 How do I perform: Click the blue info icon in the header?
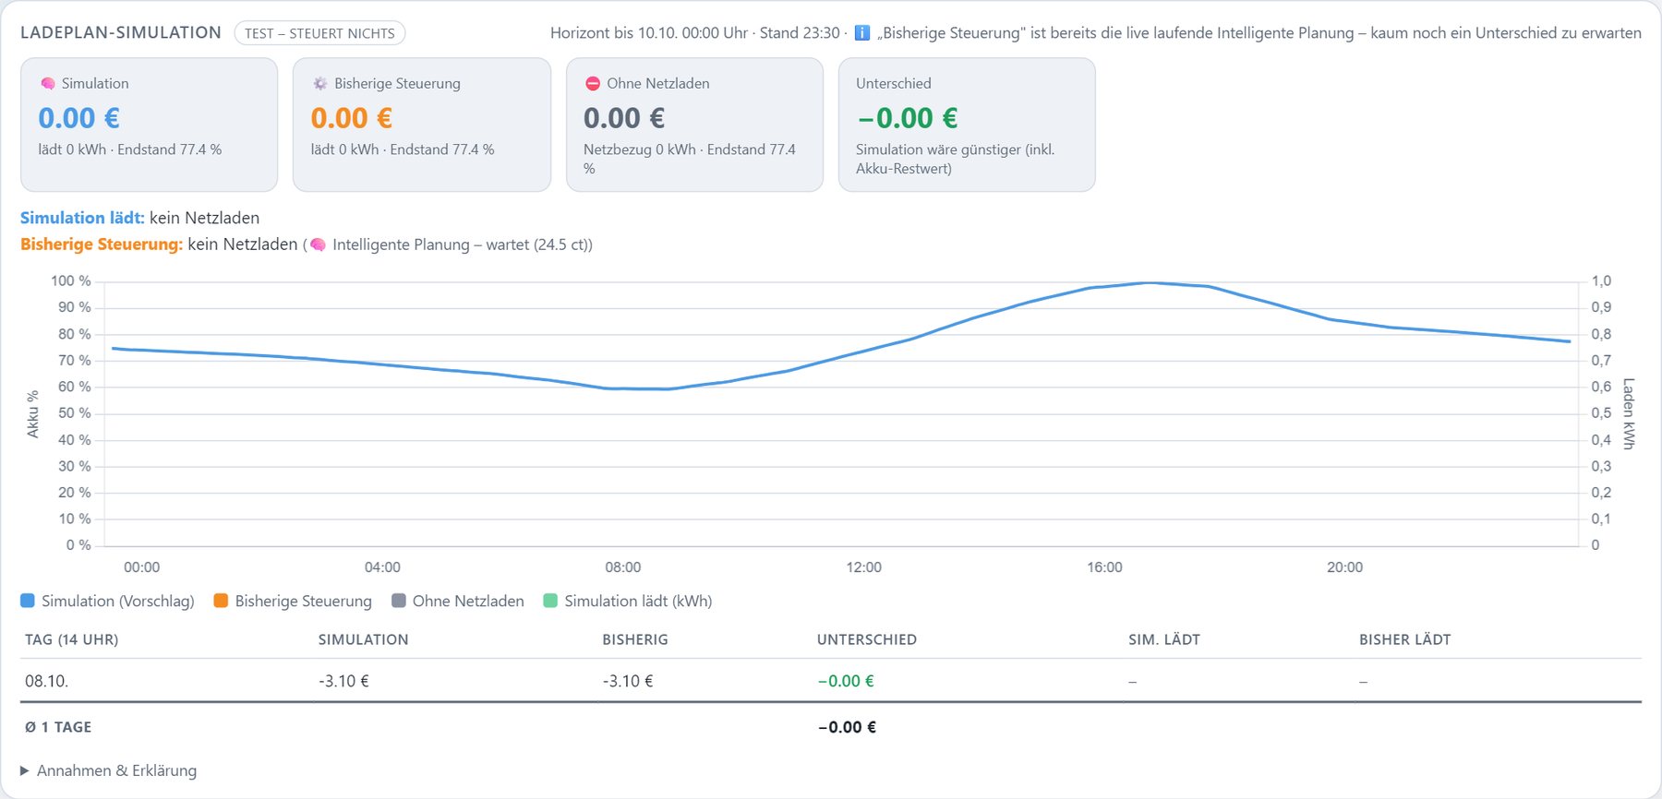861,33
